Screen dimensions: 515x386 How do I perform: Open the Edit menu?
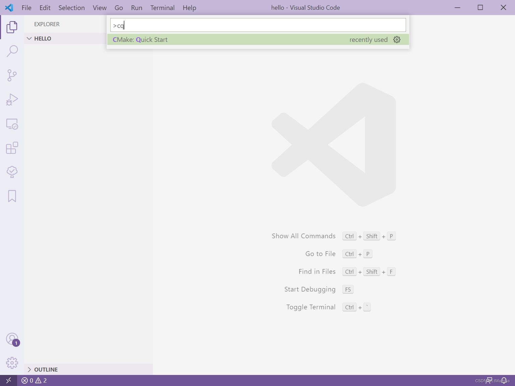click(45, 8)
